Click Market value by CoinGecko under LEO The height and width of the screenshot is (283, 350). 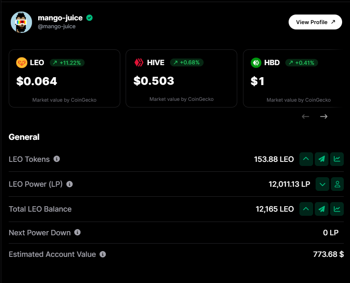[x=64, y=100]
